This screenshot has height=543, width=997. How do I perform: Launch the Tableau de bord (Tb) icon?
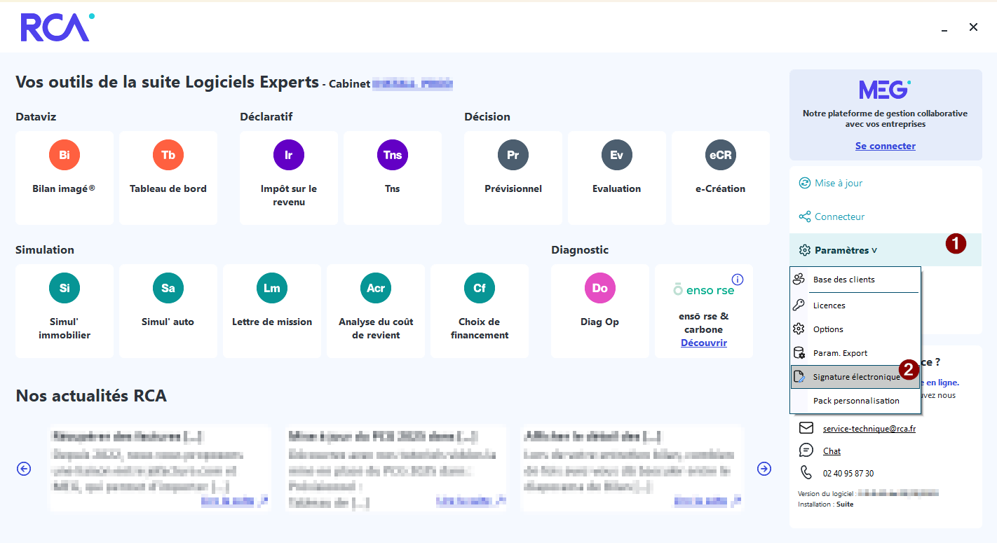pos(168,155)
